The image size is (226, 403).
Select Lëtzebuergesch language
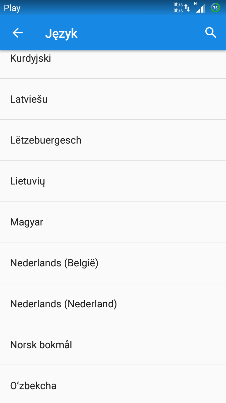[x=113, y=140]
